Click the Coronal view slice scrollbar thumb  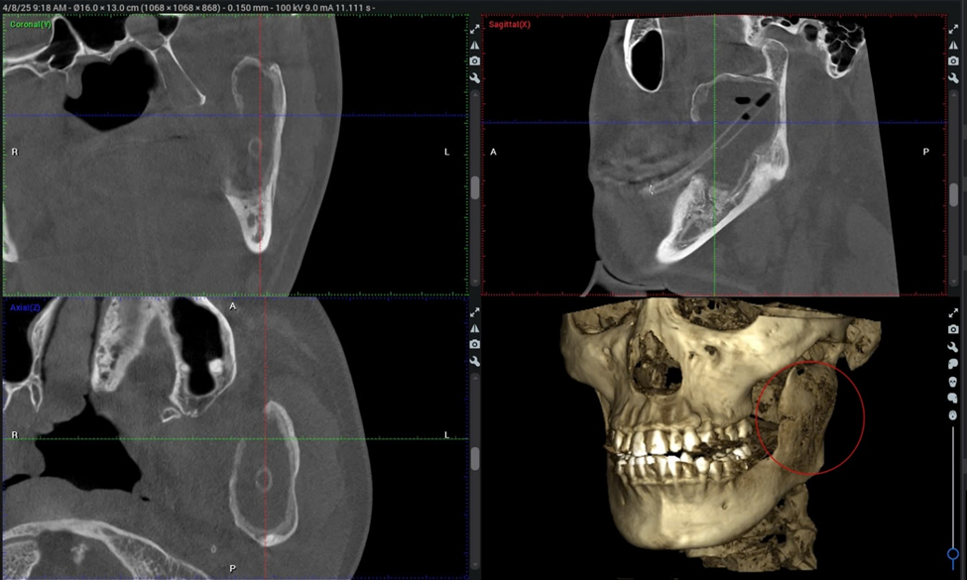(475, 187)
